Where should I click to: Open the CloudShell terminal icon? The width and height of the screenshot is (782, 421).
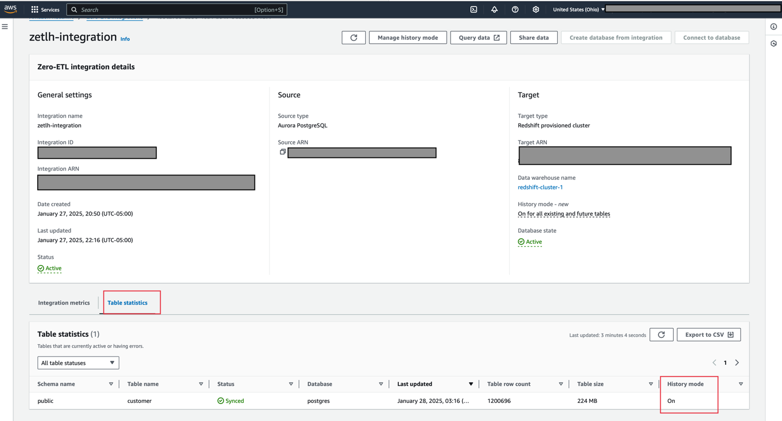[x=474, y=9]
